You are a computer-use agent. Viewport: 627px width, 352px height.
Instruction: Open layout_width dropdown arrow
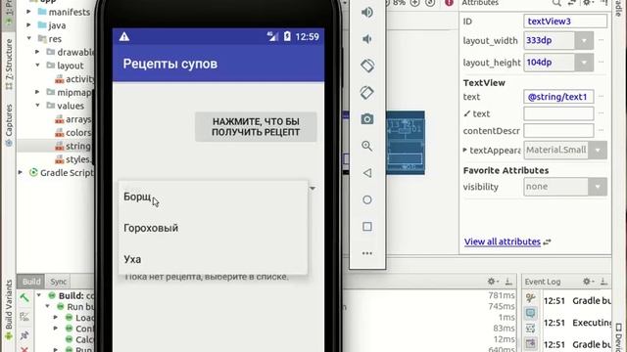(x=584, y=41)
